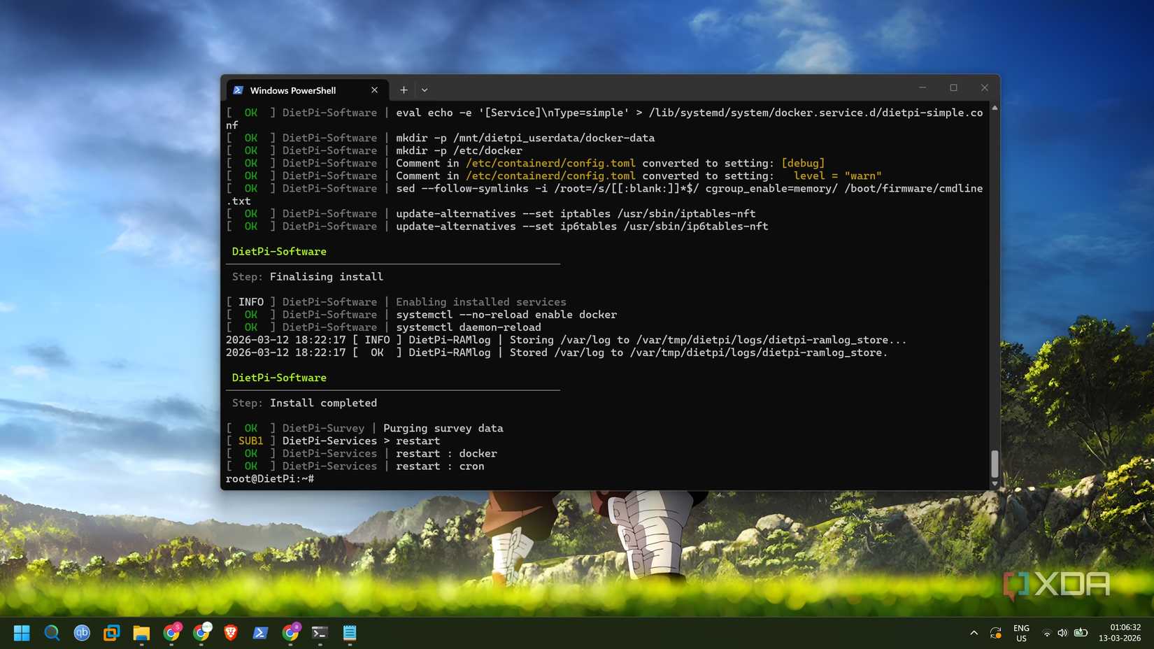Switch the ENG US input language
1154x649 pixels.
(1021, 633)
